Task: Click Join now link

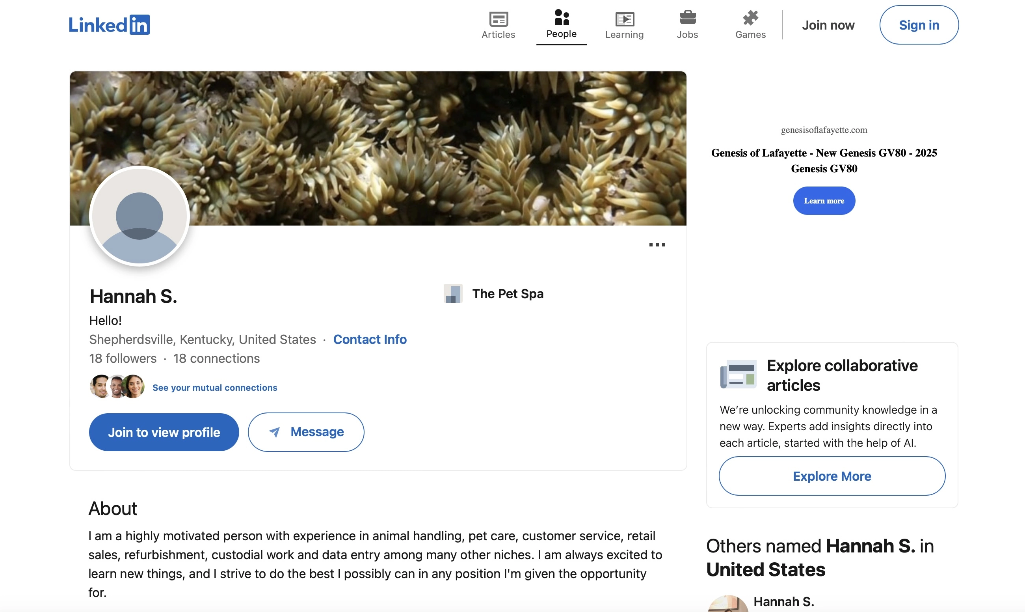Action: point(828,25)
